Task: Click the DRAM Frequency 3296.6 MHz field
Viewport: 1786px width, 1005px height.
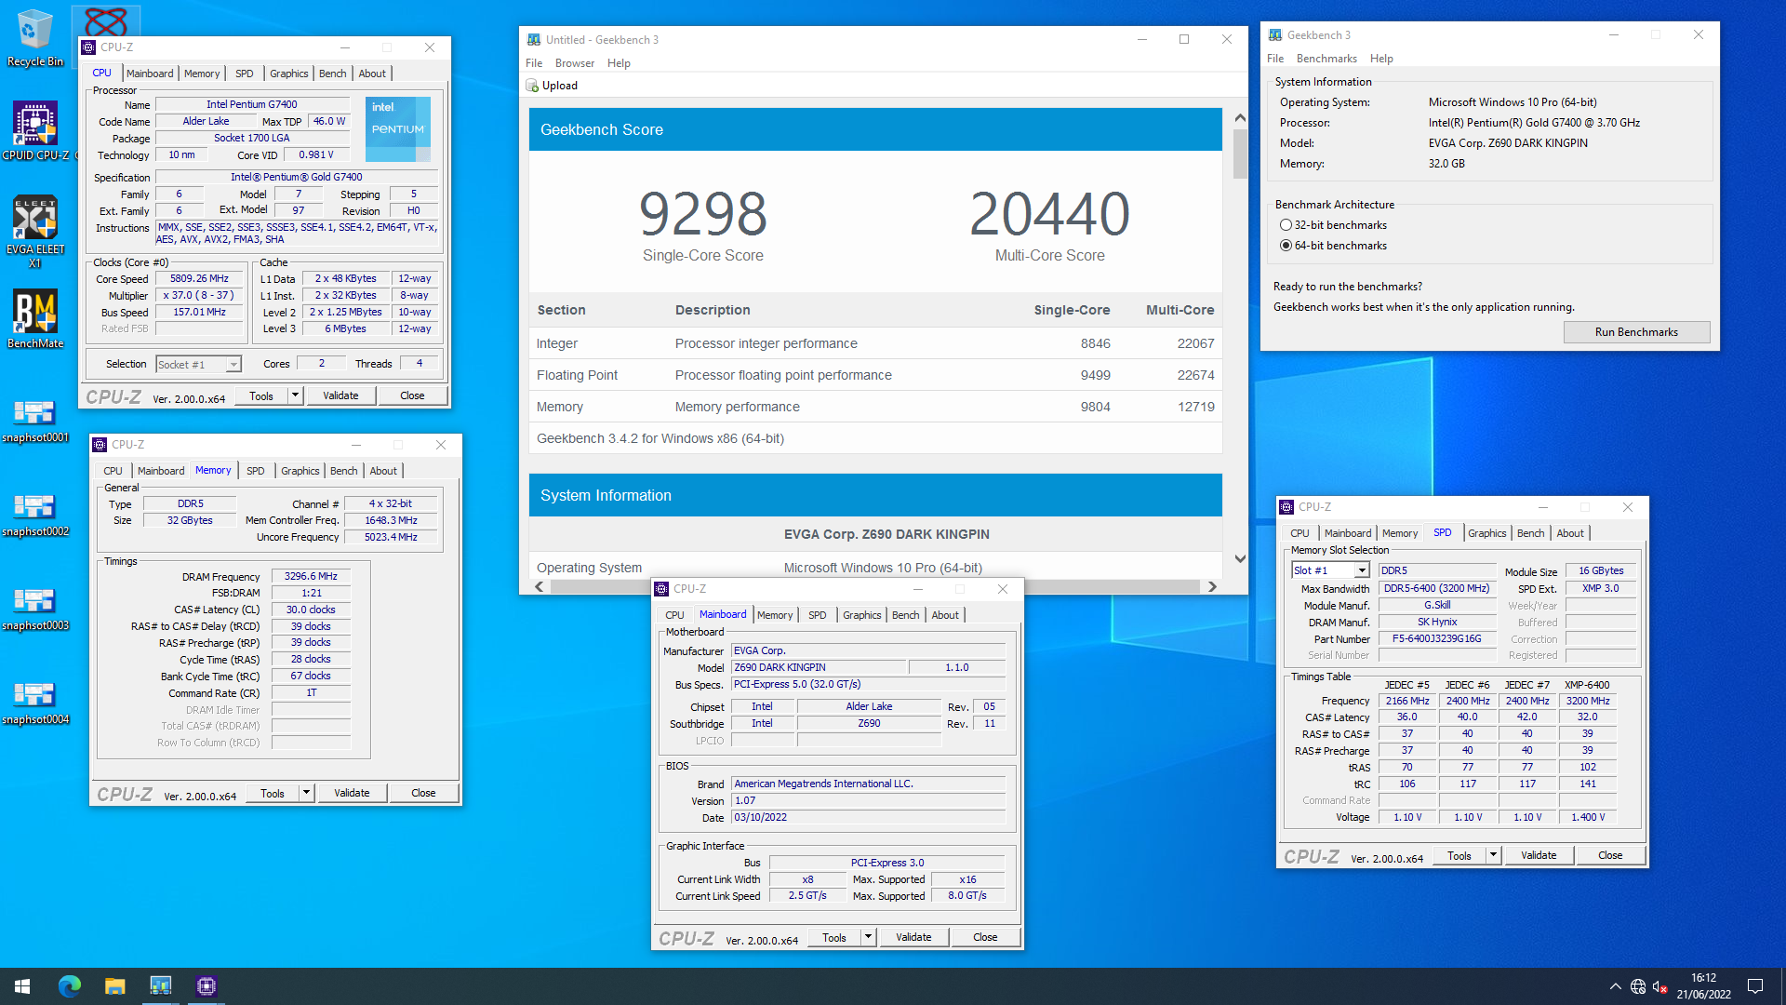Action: click(311, 576)
